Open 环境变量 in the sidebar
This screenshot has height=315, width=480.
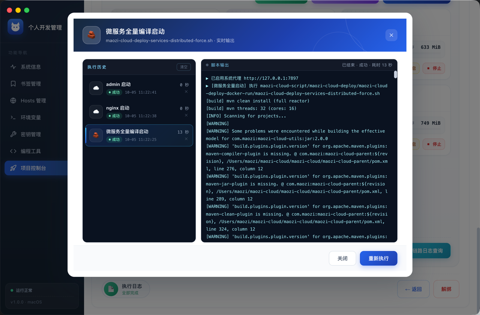[x=36, y=117]
